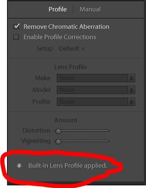Open the Setup Default menu
The height and width of the screenshot is (188, 146).
point(72,49)
